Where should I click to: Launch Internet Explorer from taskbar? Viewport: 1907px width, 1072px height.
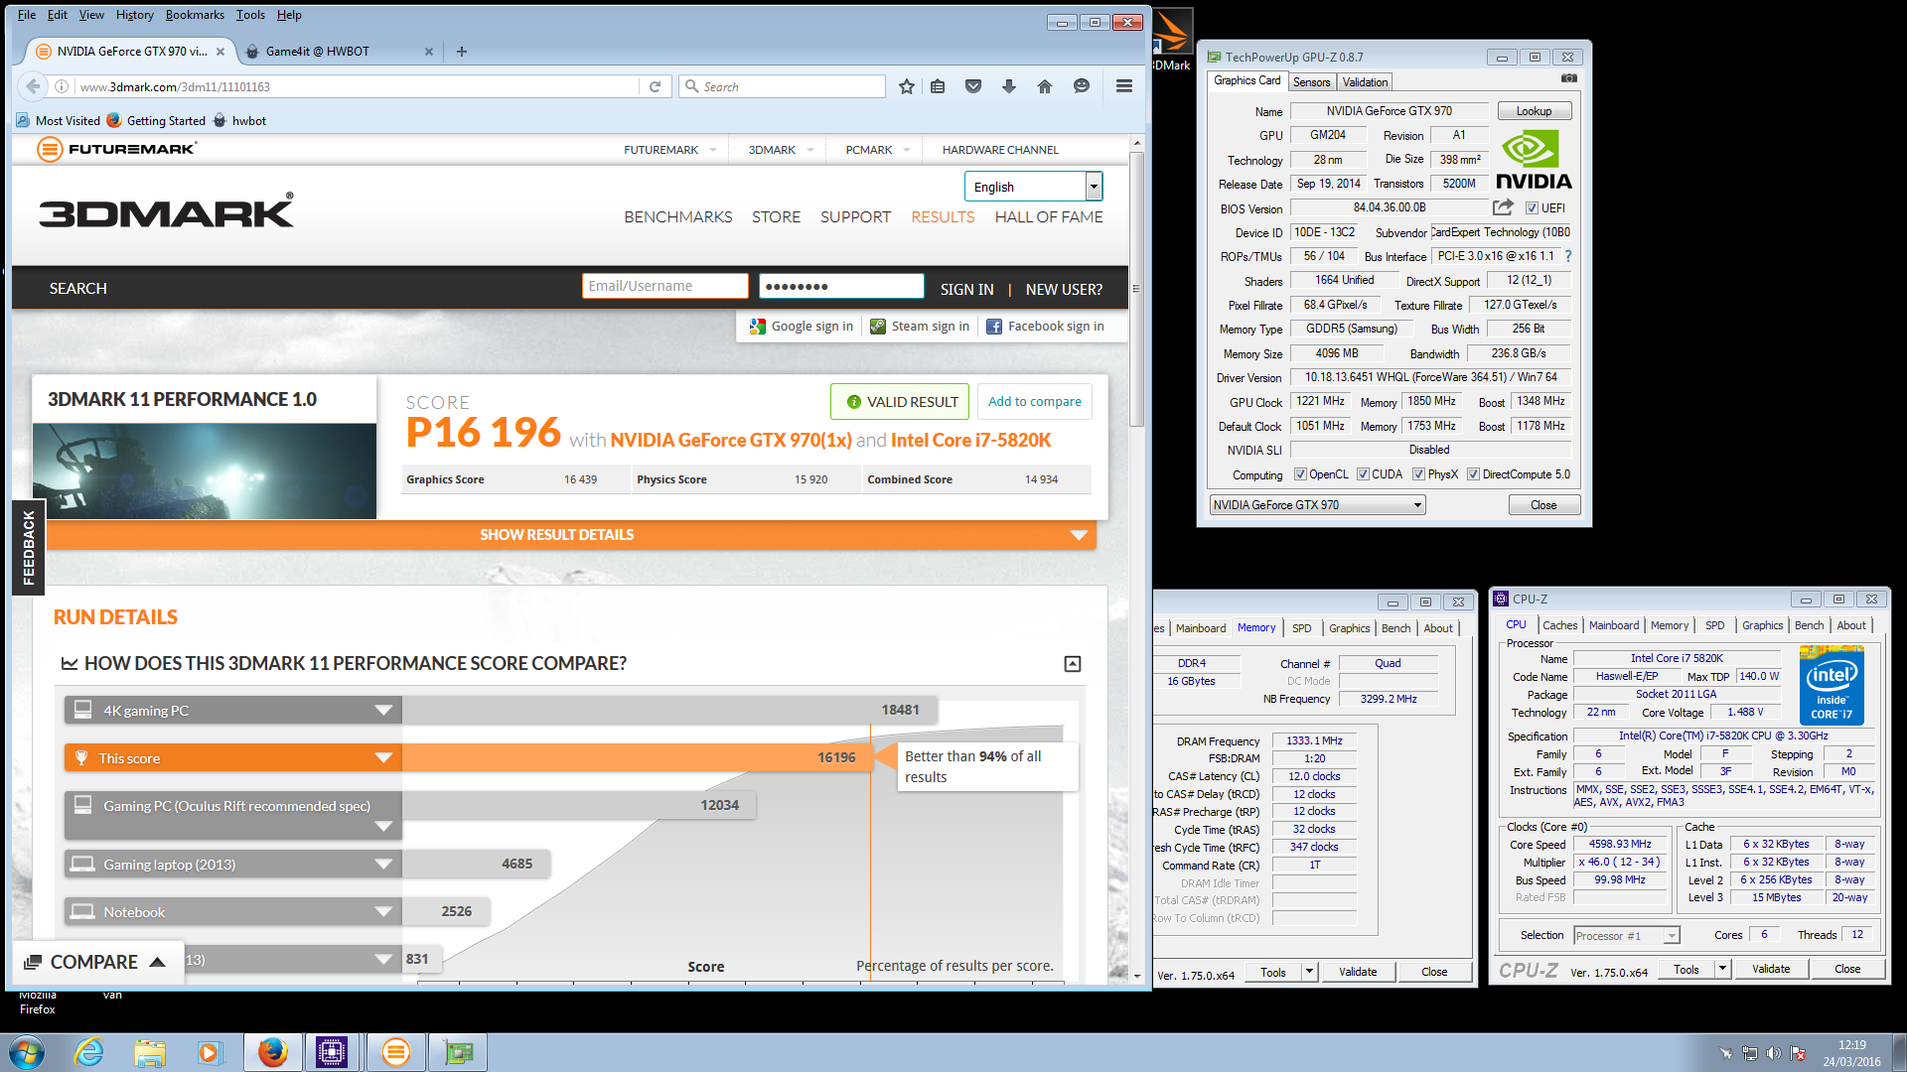89,1052
